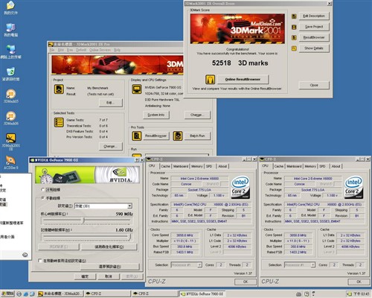Open About tab in left CPU-Z window
The image size is (372, 298).
coord(222,166)
